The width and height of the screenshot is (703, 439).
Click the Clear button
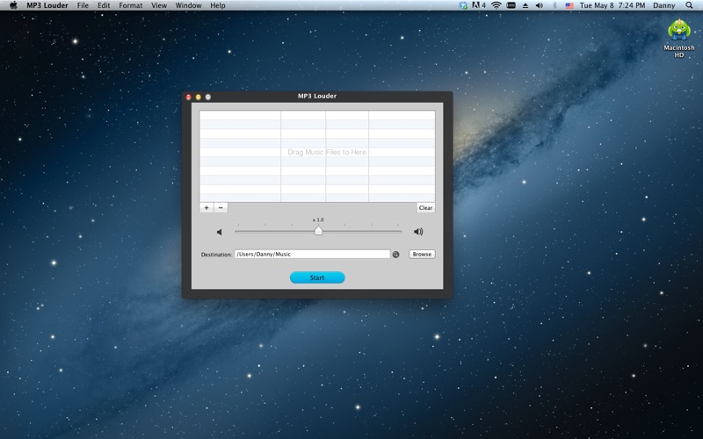(x=425, y=208)
